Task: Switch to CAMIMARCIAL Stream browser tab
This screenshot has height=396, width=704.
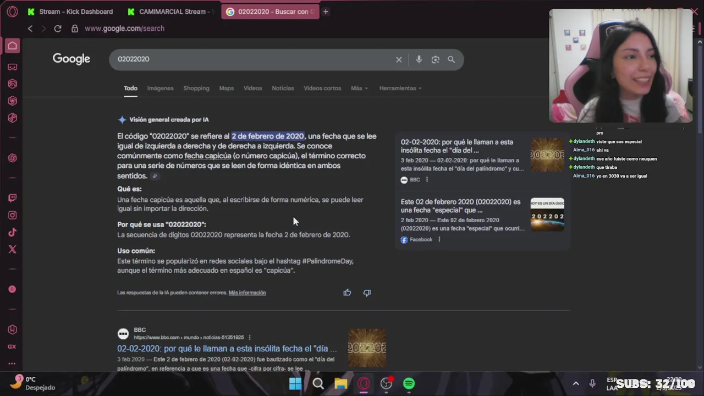Action: tap(169, 12)
